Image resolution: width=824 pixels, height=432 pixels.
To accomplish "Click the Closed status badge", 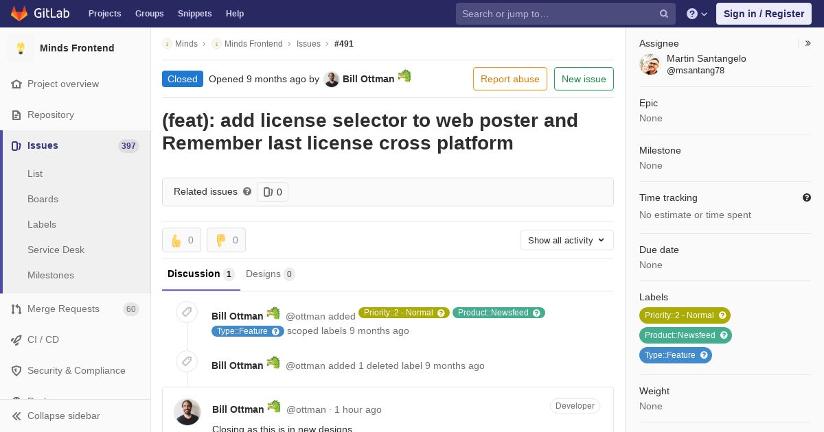I will pos(183,79).
